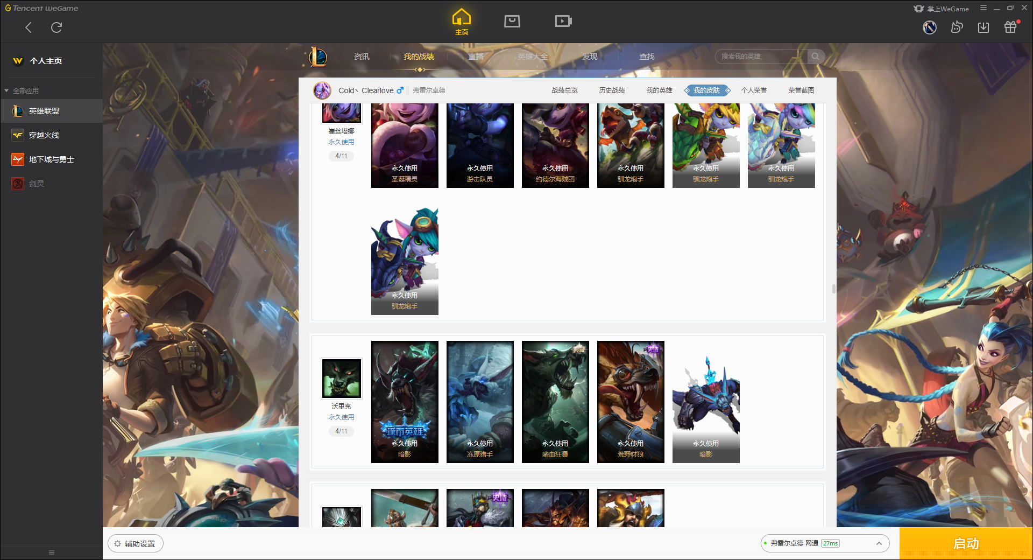This screenshot has height=560, width=1033.
Task: Click the 剑灵 game icon
Action: (18, 184)
